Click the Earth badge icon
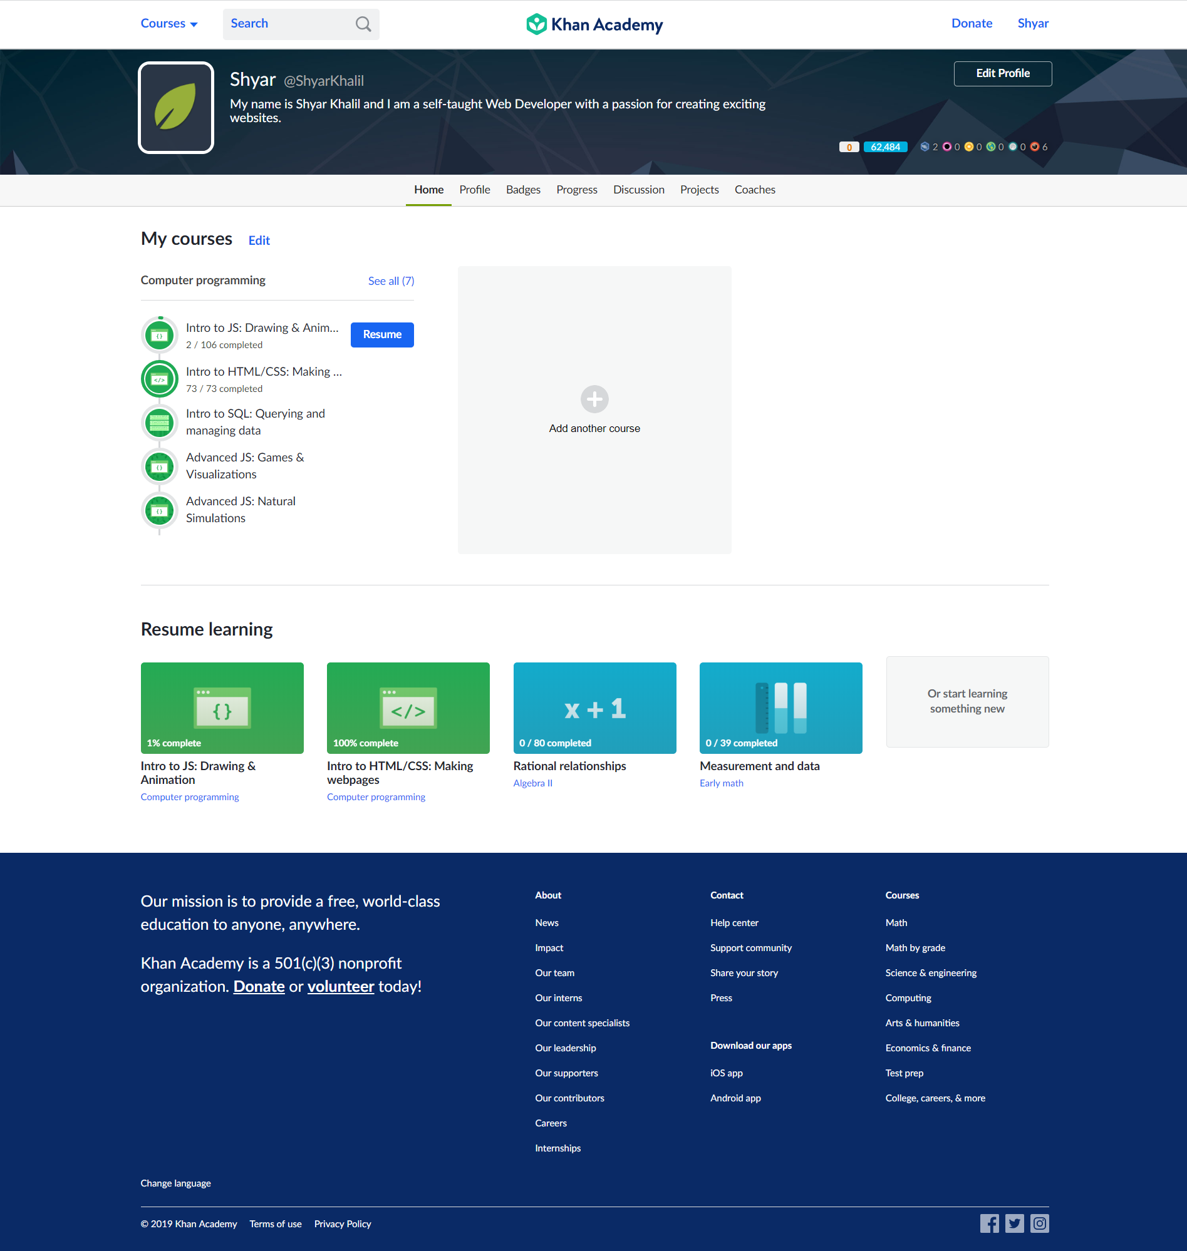The image size is (1187, 1251). coord(990,147)
